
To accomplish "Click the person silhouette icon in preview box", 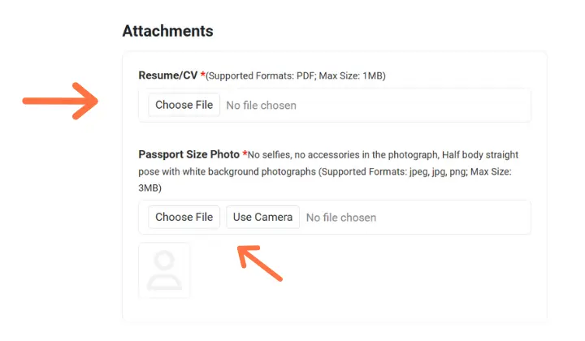I will point(164,270).
